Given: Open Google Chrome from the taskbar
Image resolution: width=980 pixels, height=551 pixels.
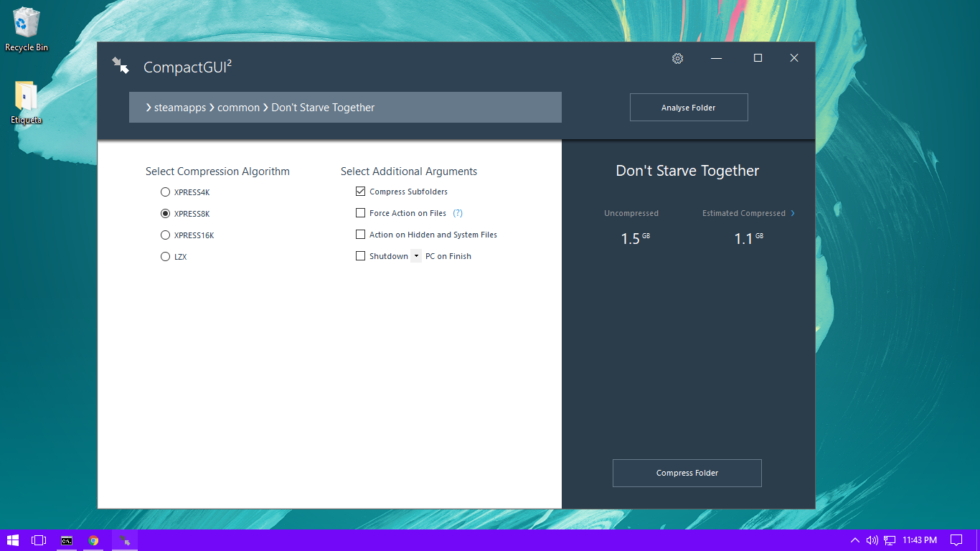Looking at the screenshot, I should (93, 540).
